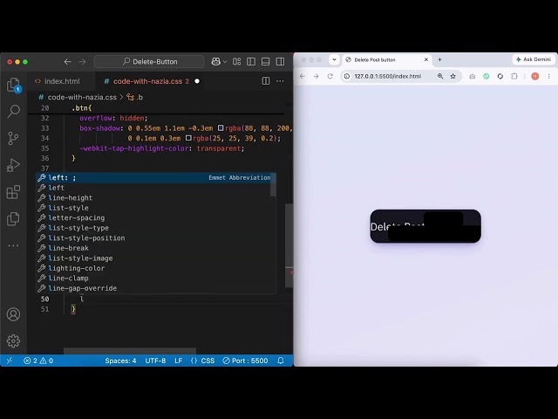
Task: Close the Delete Post button browser tab
Action: [426, 59]
